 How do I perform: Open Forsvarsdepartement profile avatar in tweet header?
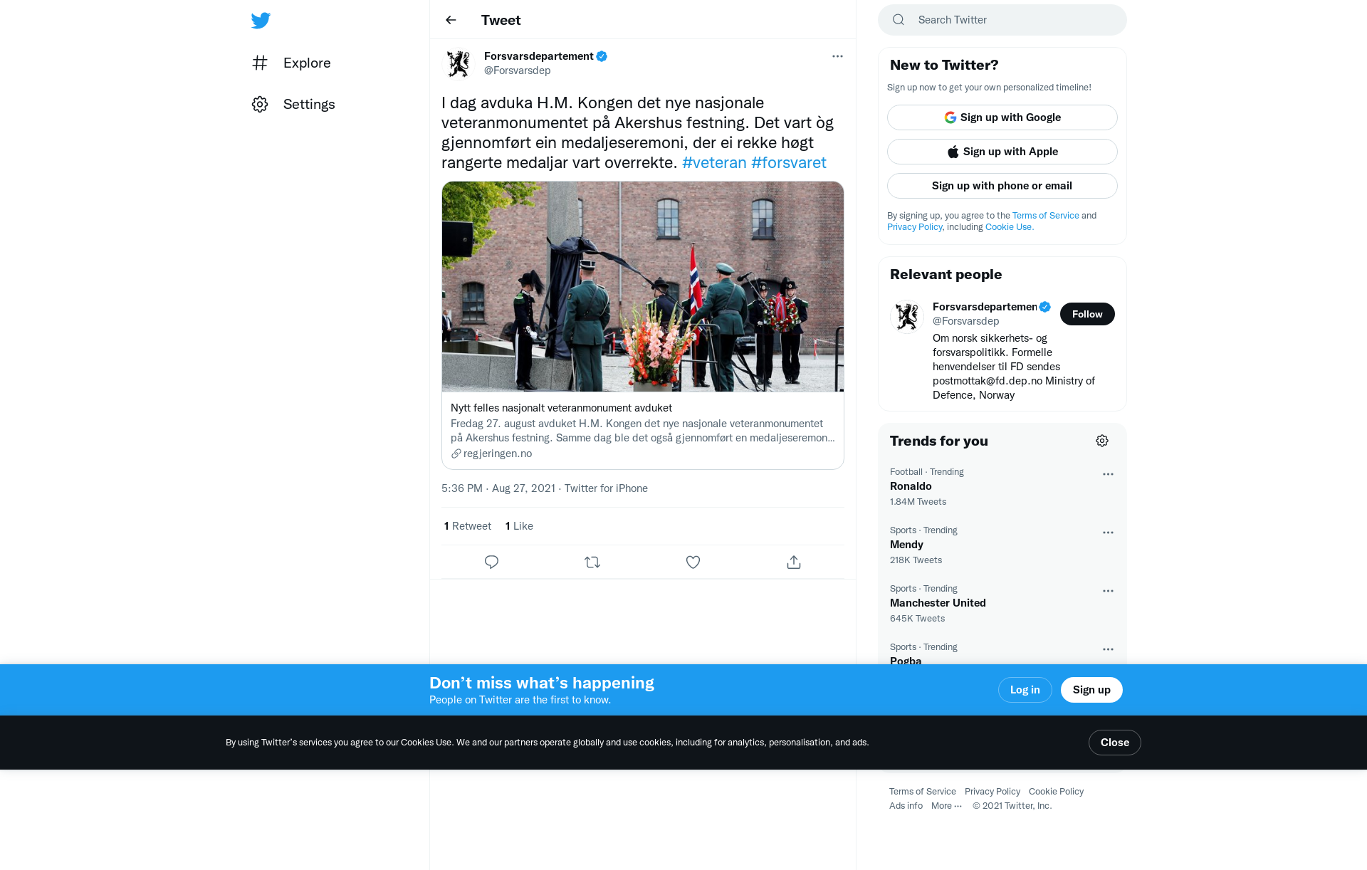[459, 63]
